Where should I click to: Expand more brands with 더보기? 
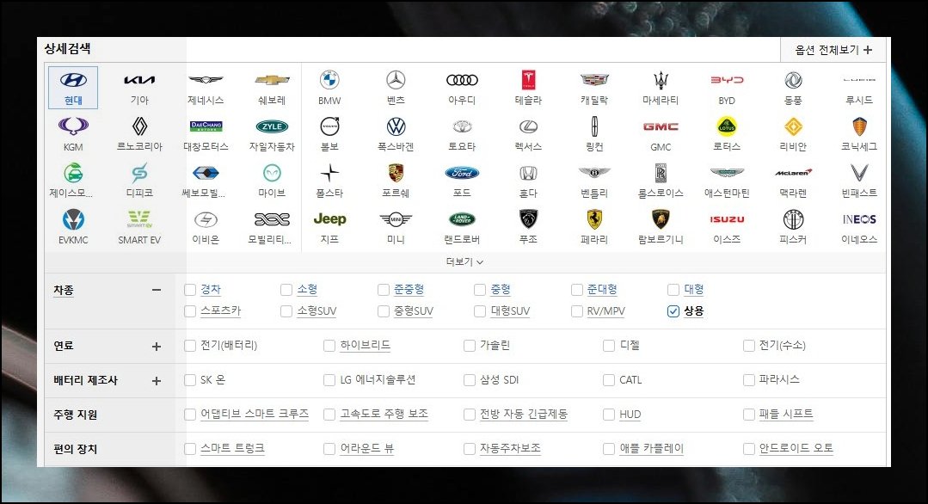464,261
